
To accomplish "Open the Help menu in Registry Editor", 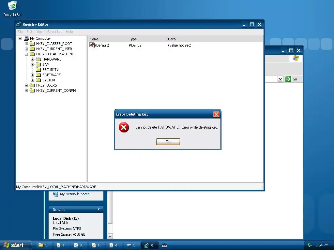I will (69, 32).
